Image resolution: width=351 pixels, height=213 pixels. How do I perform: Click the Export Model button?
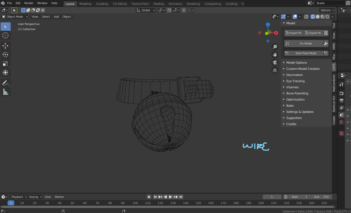313,33
